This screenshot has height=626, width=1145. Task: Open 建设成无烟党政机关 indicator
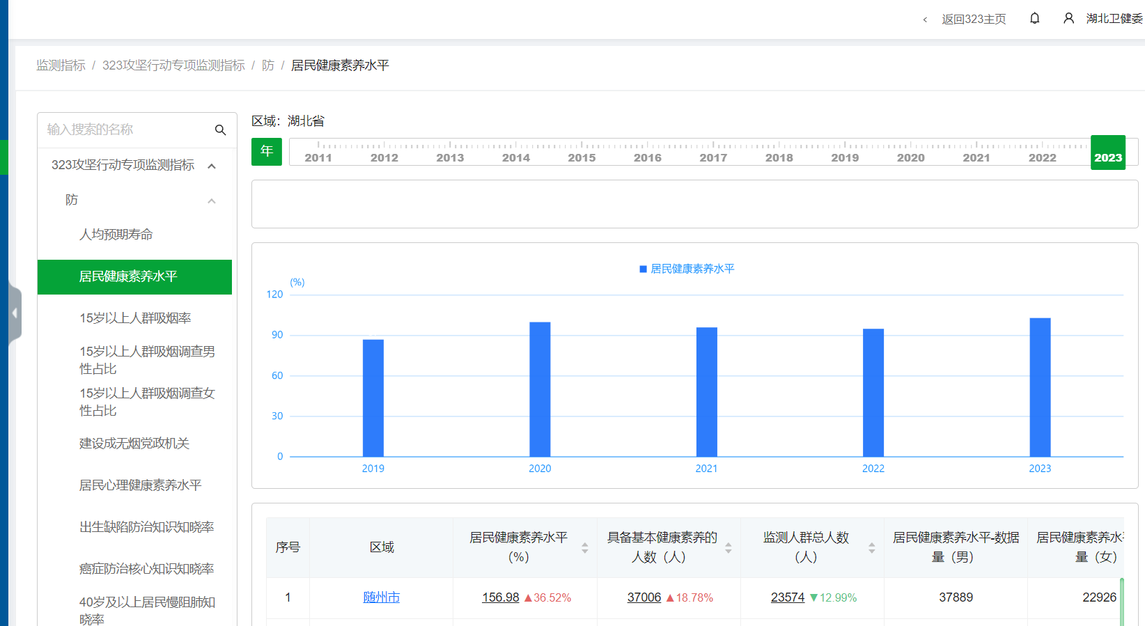click(x=134, y=444)
